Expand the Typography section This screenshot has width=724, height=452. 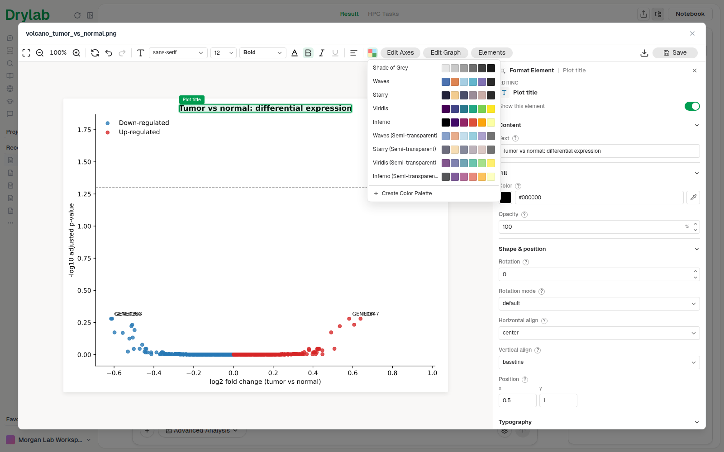coord(697,422)
